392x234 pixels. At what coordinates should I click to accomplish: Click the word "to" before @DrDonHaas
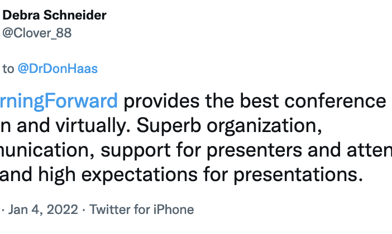8,69
